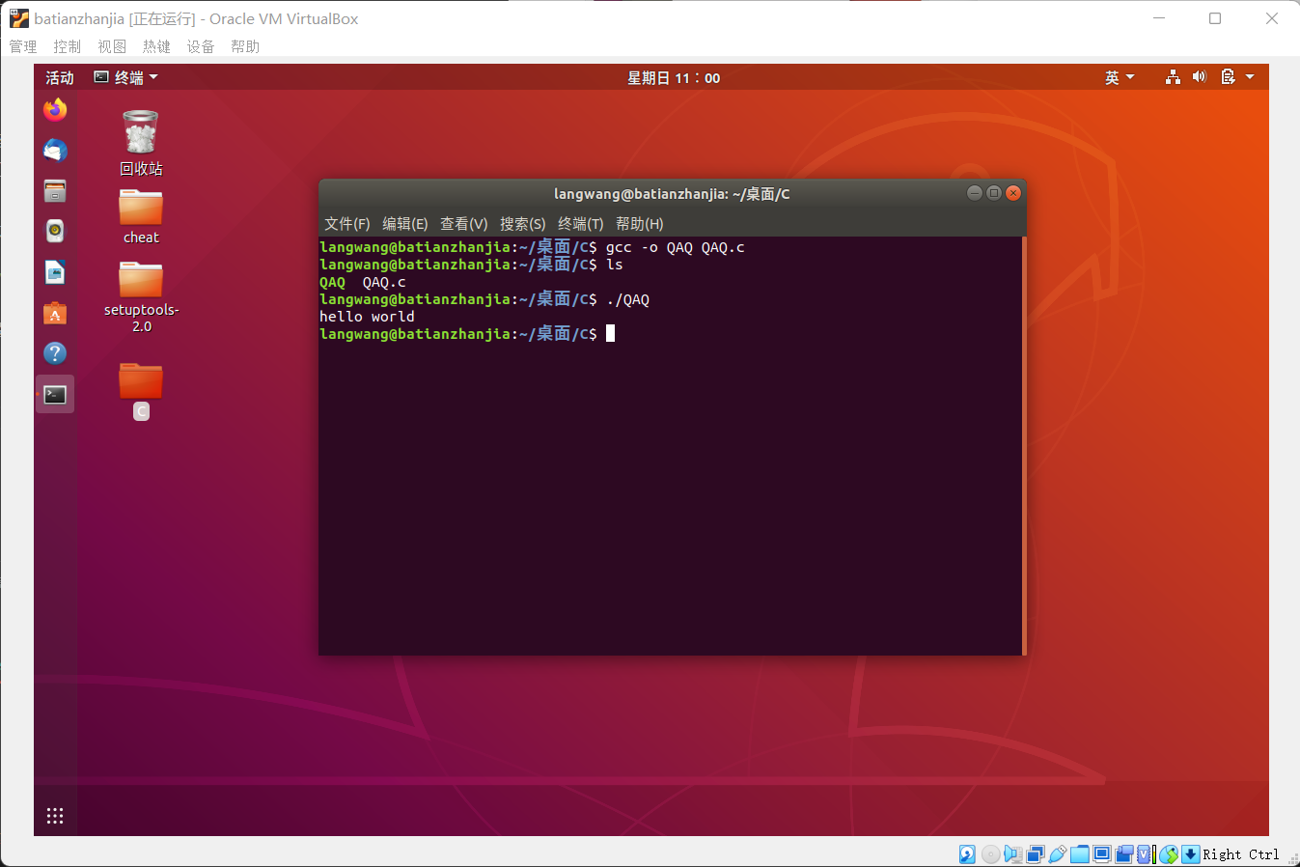1300x867 pixels.
Task: Expand the 终端 app menu in top bar
Action: click(x=126, y=77)
